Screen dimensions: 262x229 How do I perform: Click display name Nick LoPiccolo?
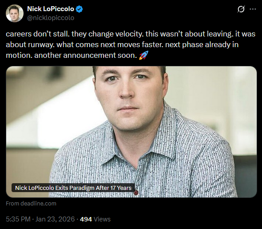(51, 9)
